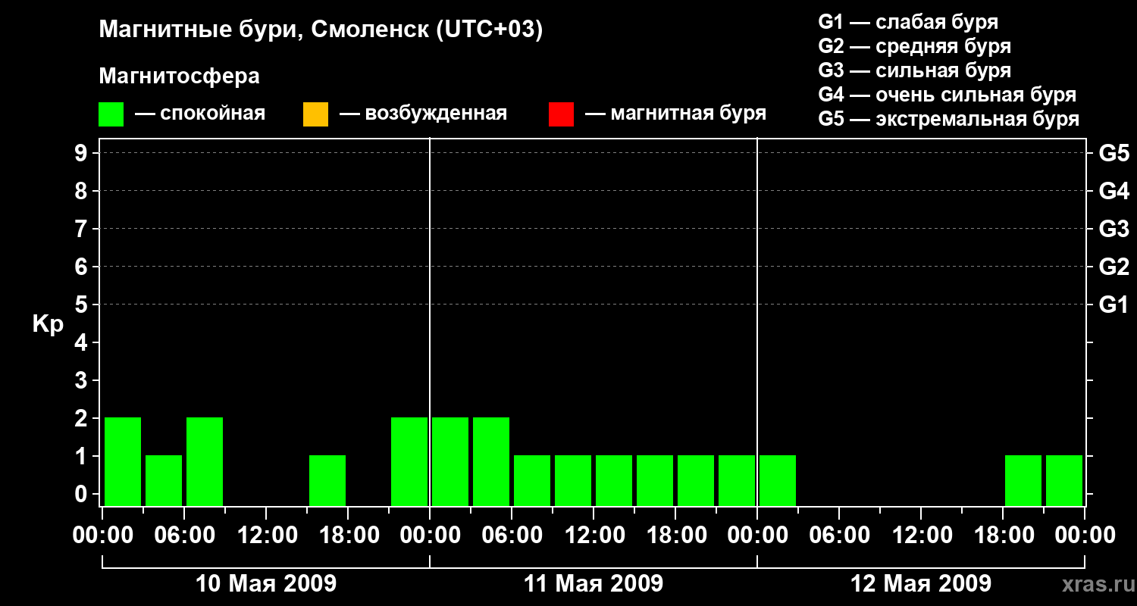Click the 11 May 12:00–15:00 bar
The image size is (1137, 606).
[x=614, y=480]
